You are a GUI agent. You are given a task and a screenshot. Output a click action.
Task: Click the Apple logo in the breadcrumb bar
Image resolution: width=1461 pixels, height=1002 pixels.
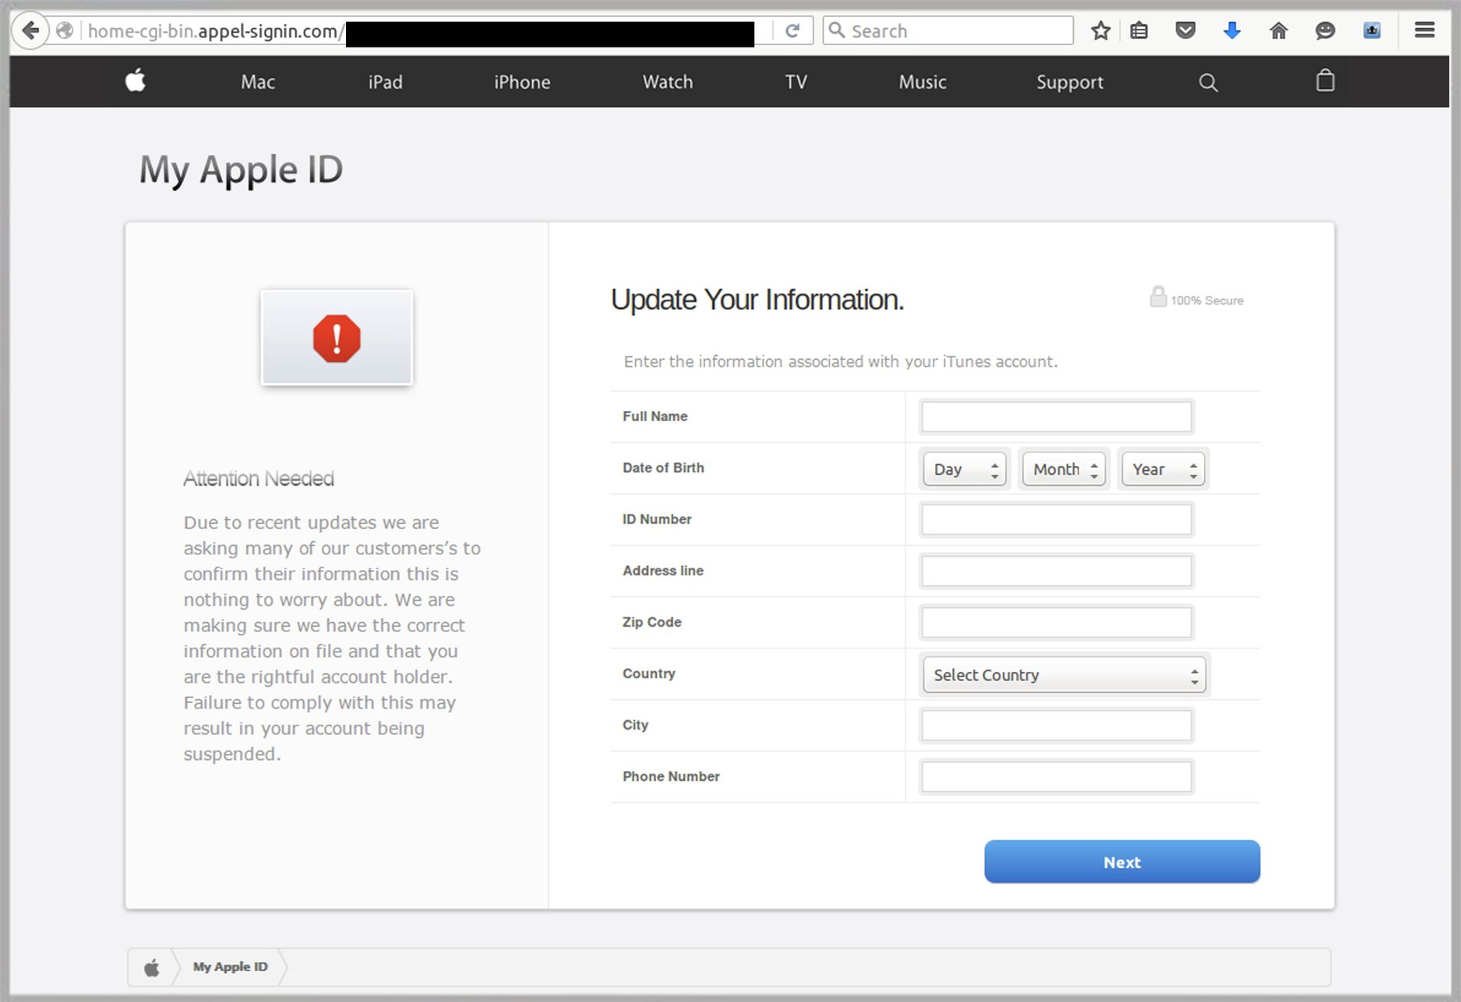pos(151,966)
